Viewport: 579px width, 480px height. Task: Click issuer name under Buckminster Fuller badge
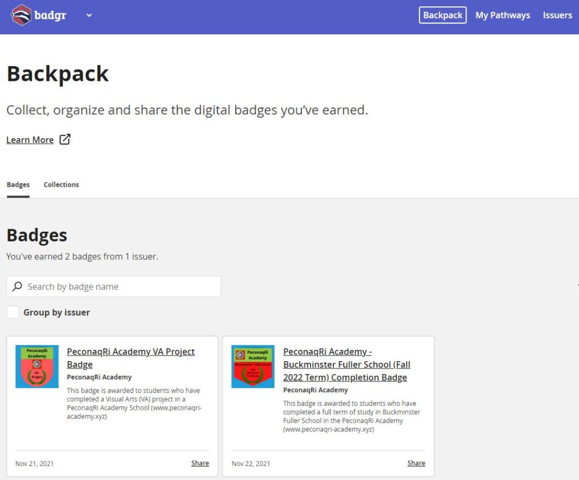pyautogui.click(x=316, y=390)
